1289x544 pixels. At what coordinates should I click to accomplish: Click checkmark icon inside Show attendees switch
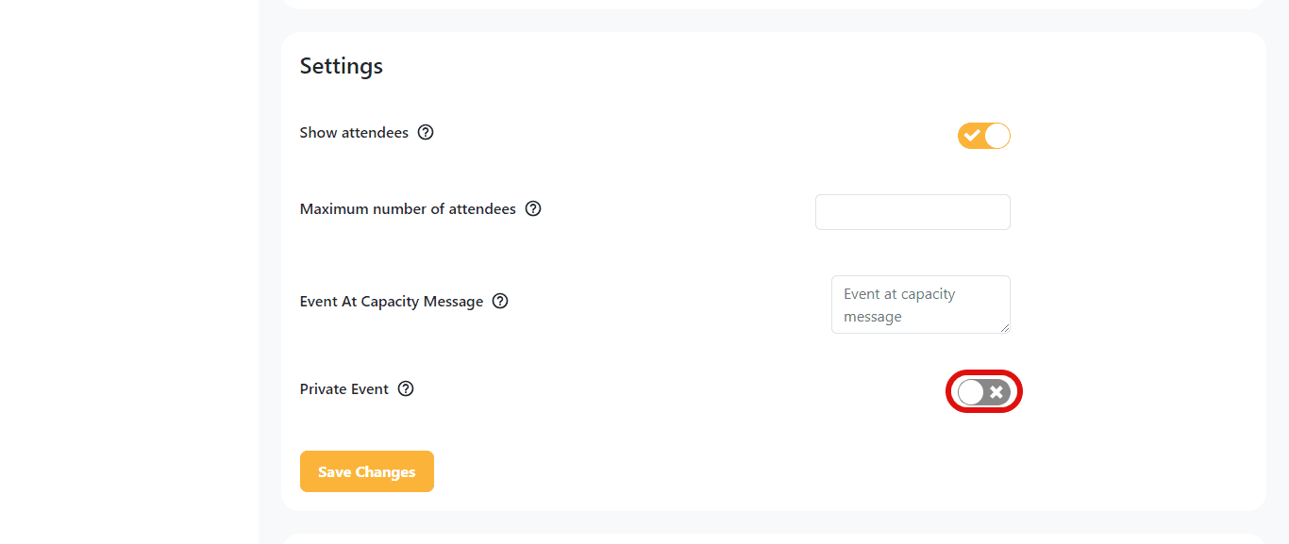point(972,136)
